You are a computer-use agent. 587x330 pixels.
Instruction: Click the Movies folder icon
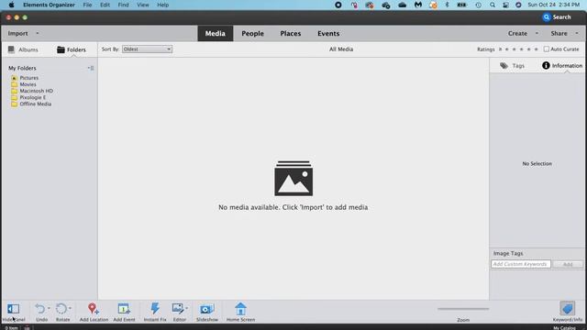click(x=15, y=84)
